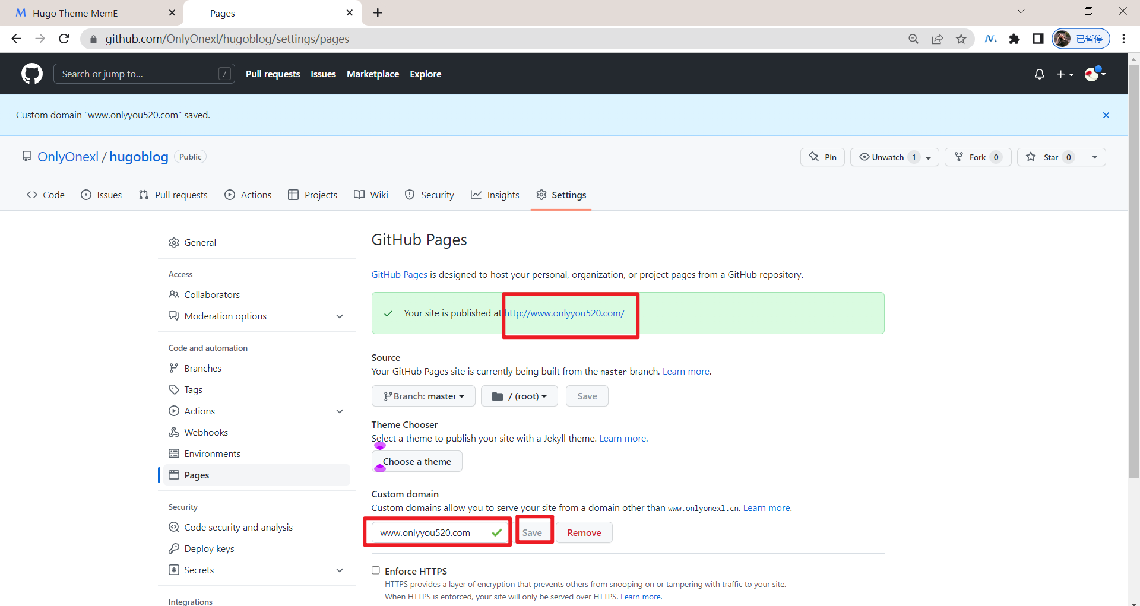The width and height of the screenshot is (1140, 606).
Task: Click the page vertical scrollbar
Action: coord(1133,272)
